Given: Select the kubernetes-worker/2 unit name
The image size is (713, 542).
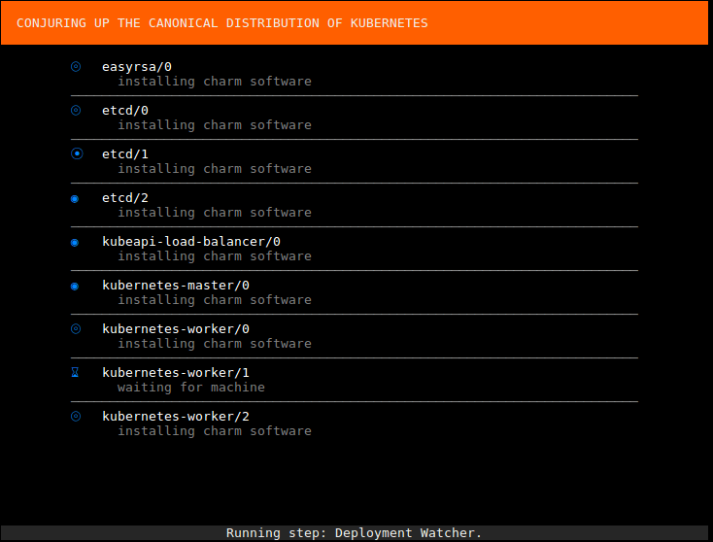Looking at the screenshot, I should (x=176, y=416).
